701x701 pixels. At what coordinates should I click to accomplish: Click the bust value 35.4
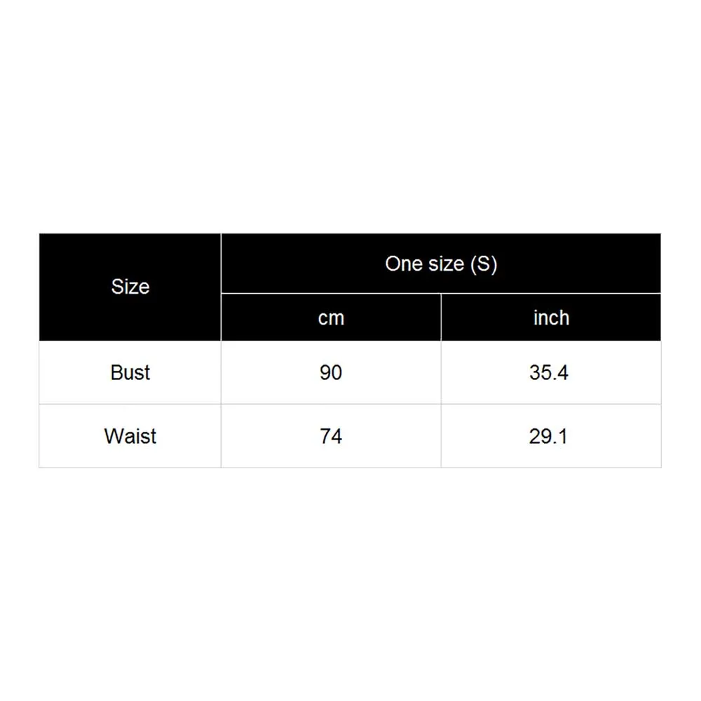(549, 372)
